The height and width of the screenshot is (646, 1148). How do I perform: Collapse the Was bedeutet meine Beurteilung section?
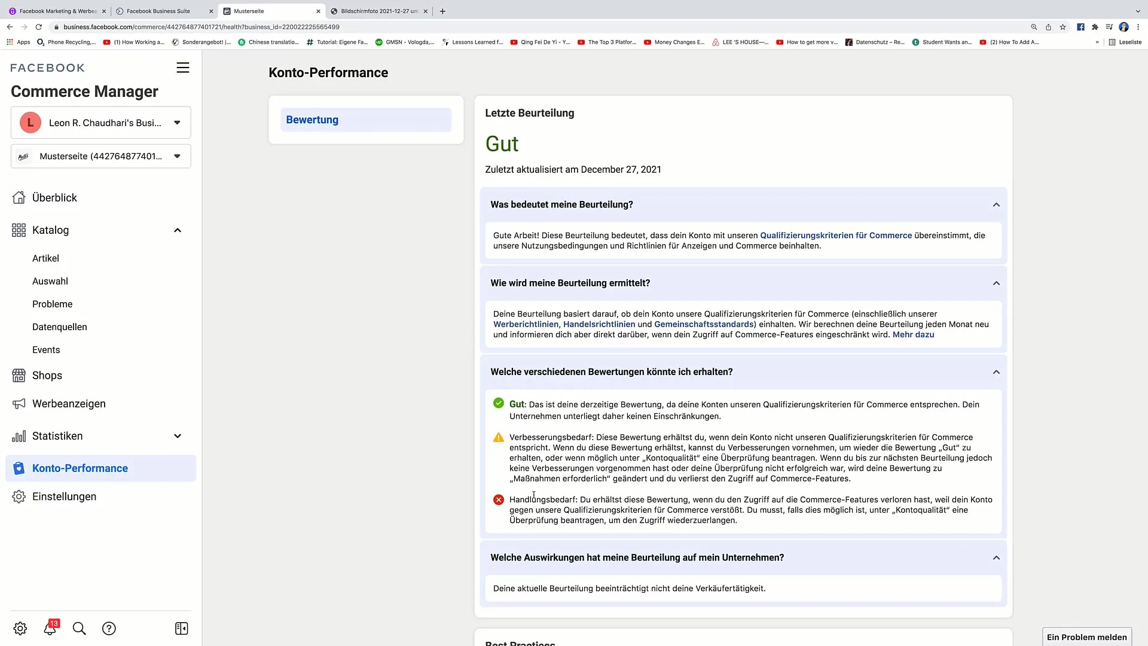point(997,205)
